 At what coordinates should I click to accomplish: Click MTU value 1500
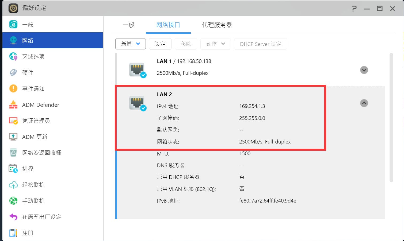pyautogui.click(x=245, y=153)
